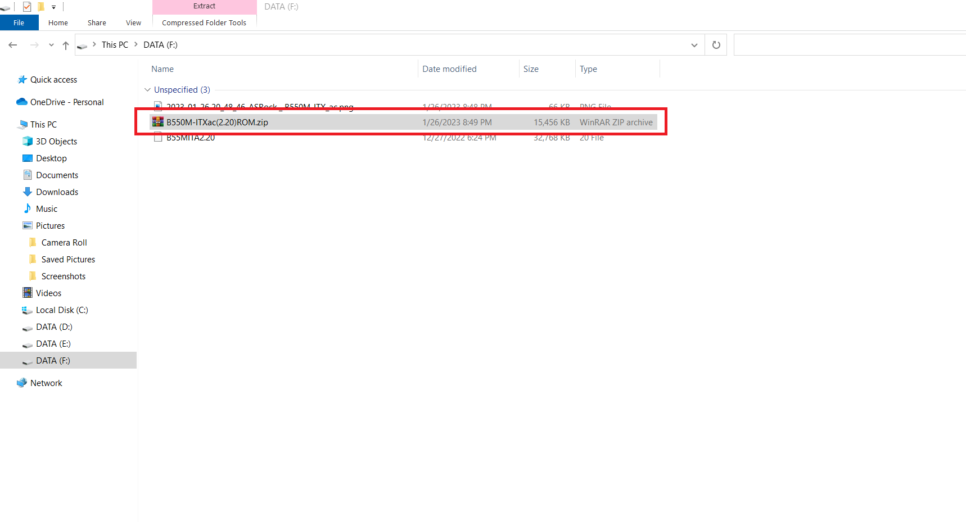The image size is (966, 522).
Task: Click the This PC computer icon
Action: pyautogui.click(x=23, y=124)
